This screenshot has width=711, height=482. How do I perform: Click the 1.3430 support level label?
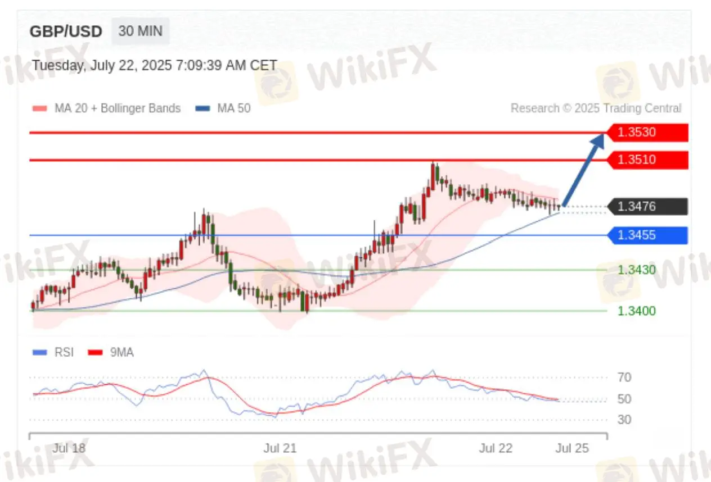[x=637, y=270]
